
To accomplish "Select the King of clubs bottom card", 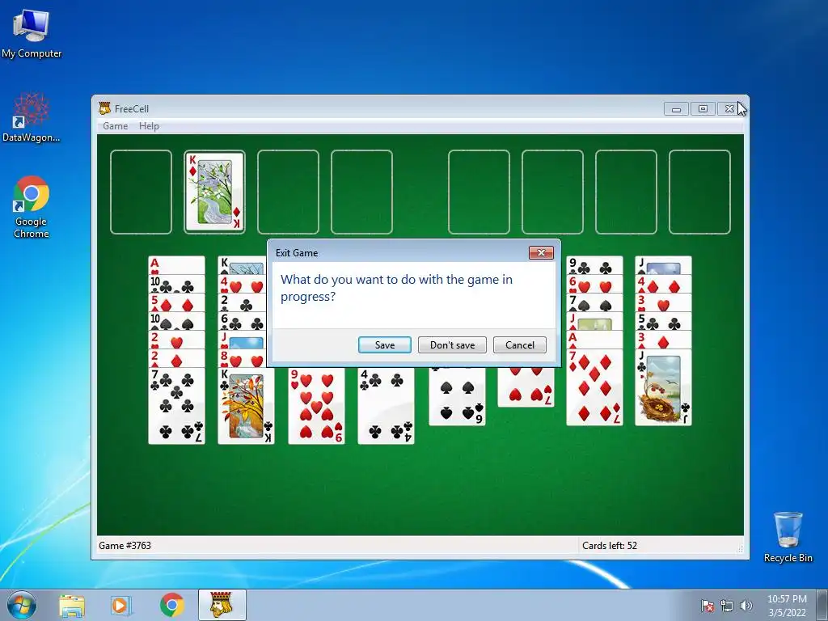I will point(246,406).
